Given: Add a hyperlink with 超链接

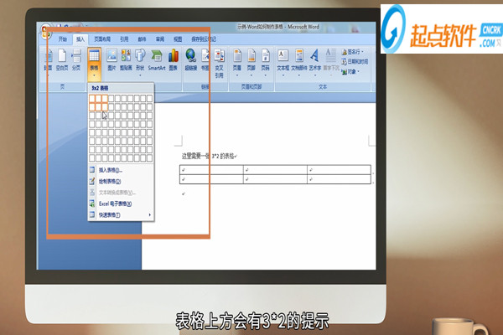Looking at the screenshot, I should click(191, 60).
